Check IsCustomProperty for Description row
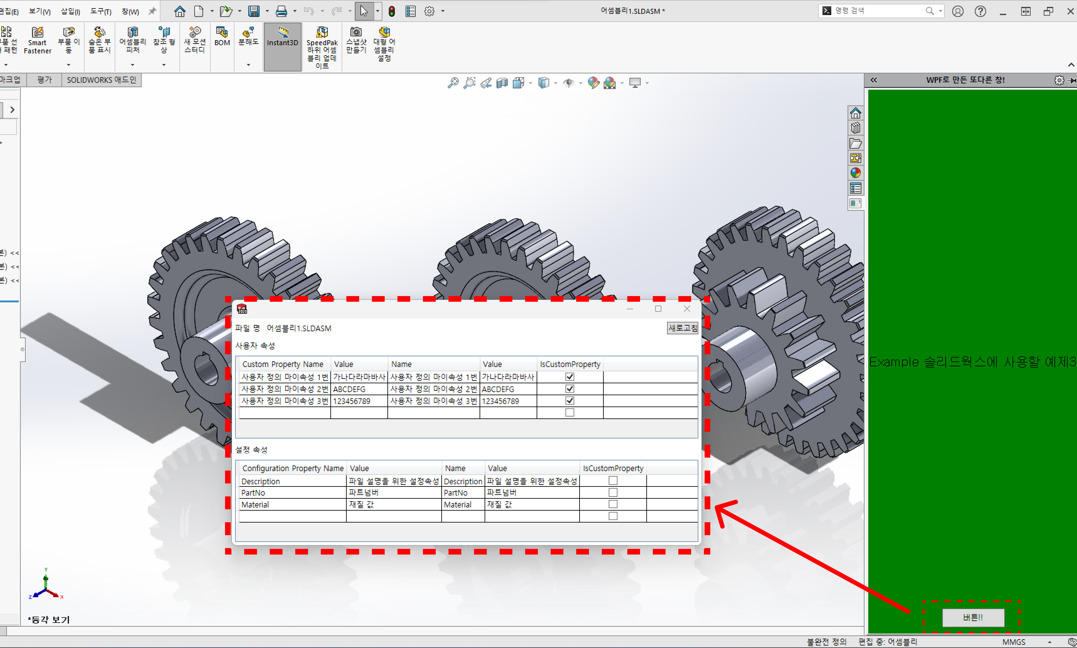 click(x=613, y=480)
